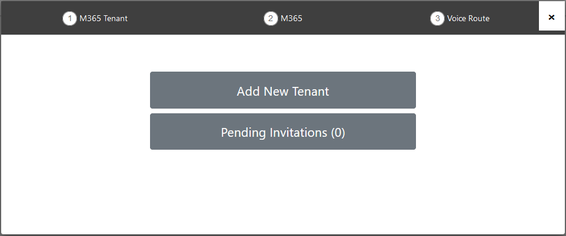The height and width of the screenshot is (236, 566).
Task: Return to the M365 Tenant wizard step
Action: (x=104, y=18)
